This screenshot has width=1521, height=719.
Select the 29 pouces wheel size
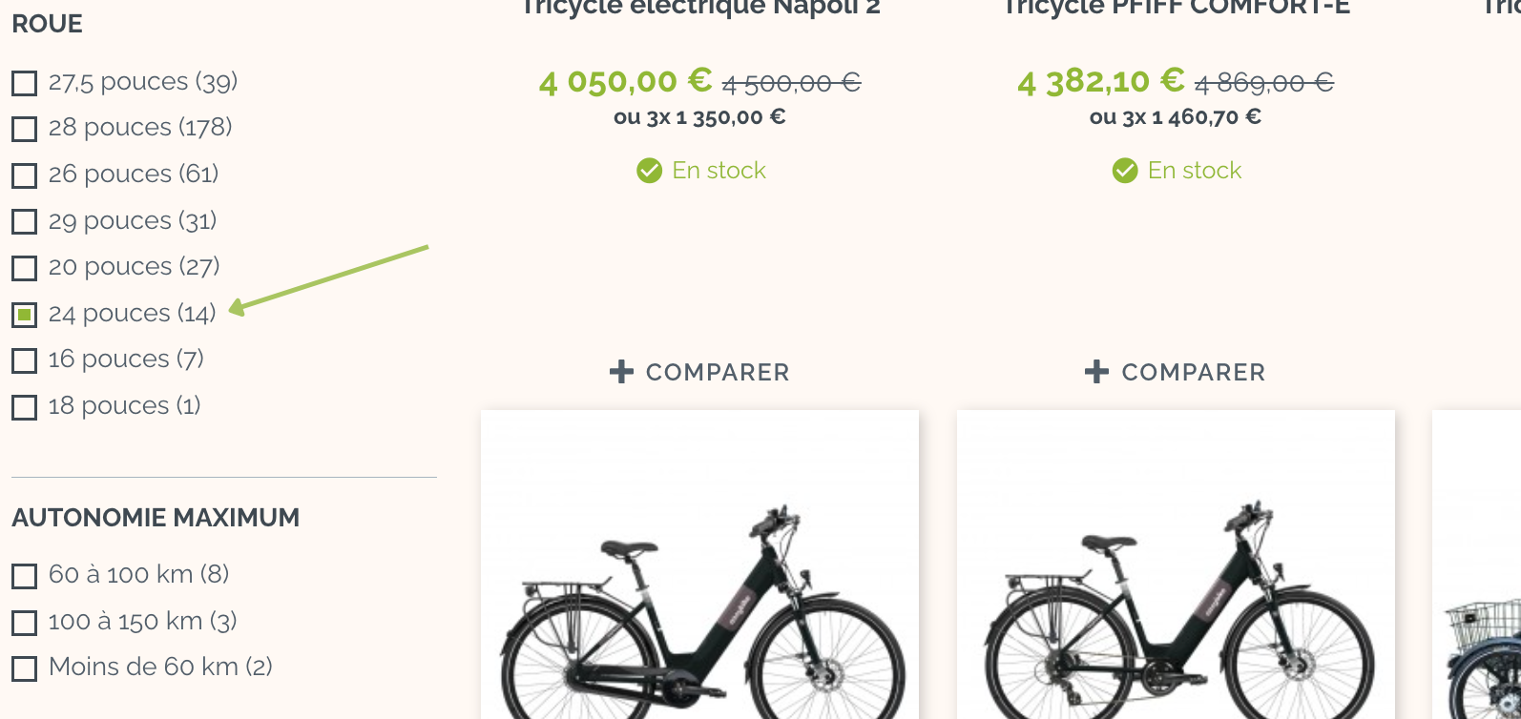pos(25,222)
